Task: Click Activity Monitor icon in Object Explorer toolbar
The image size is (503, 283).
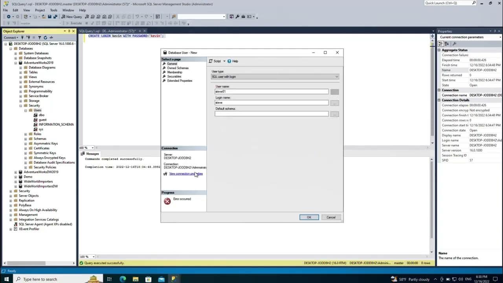Action: (x=51, y=37)
